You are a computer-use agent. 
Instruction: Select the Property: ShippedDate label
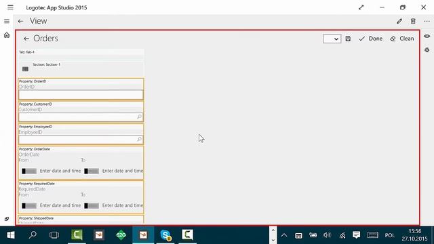tap(36, 218)
